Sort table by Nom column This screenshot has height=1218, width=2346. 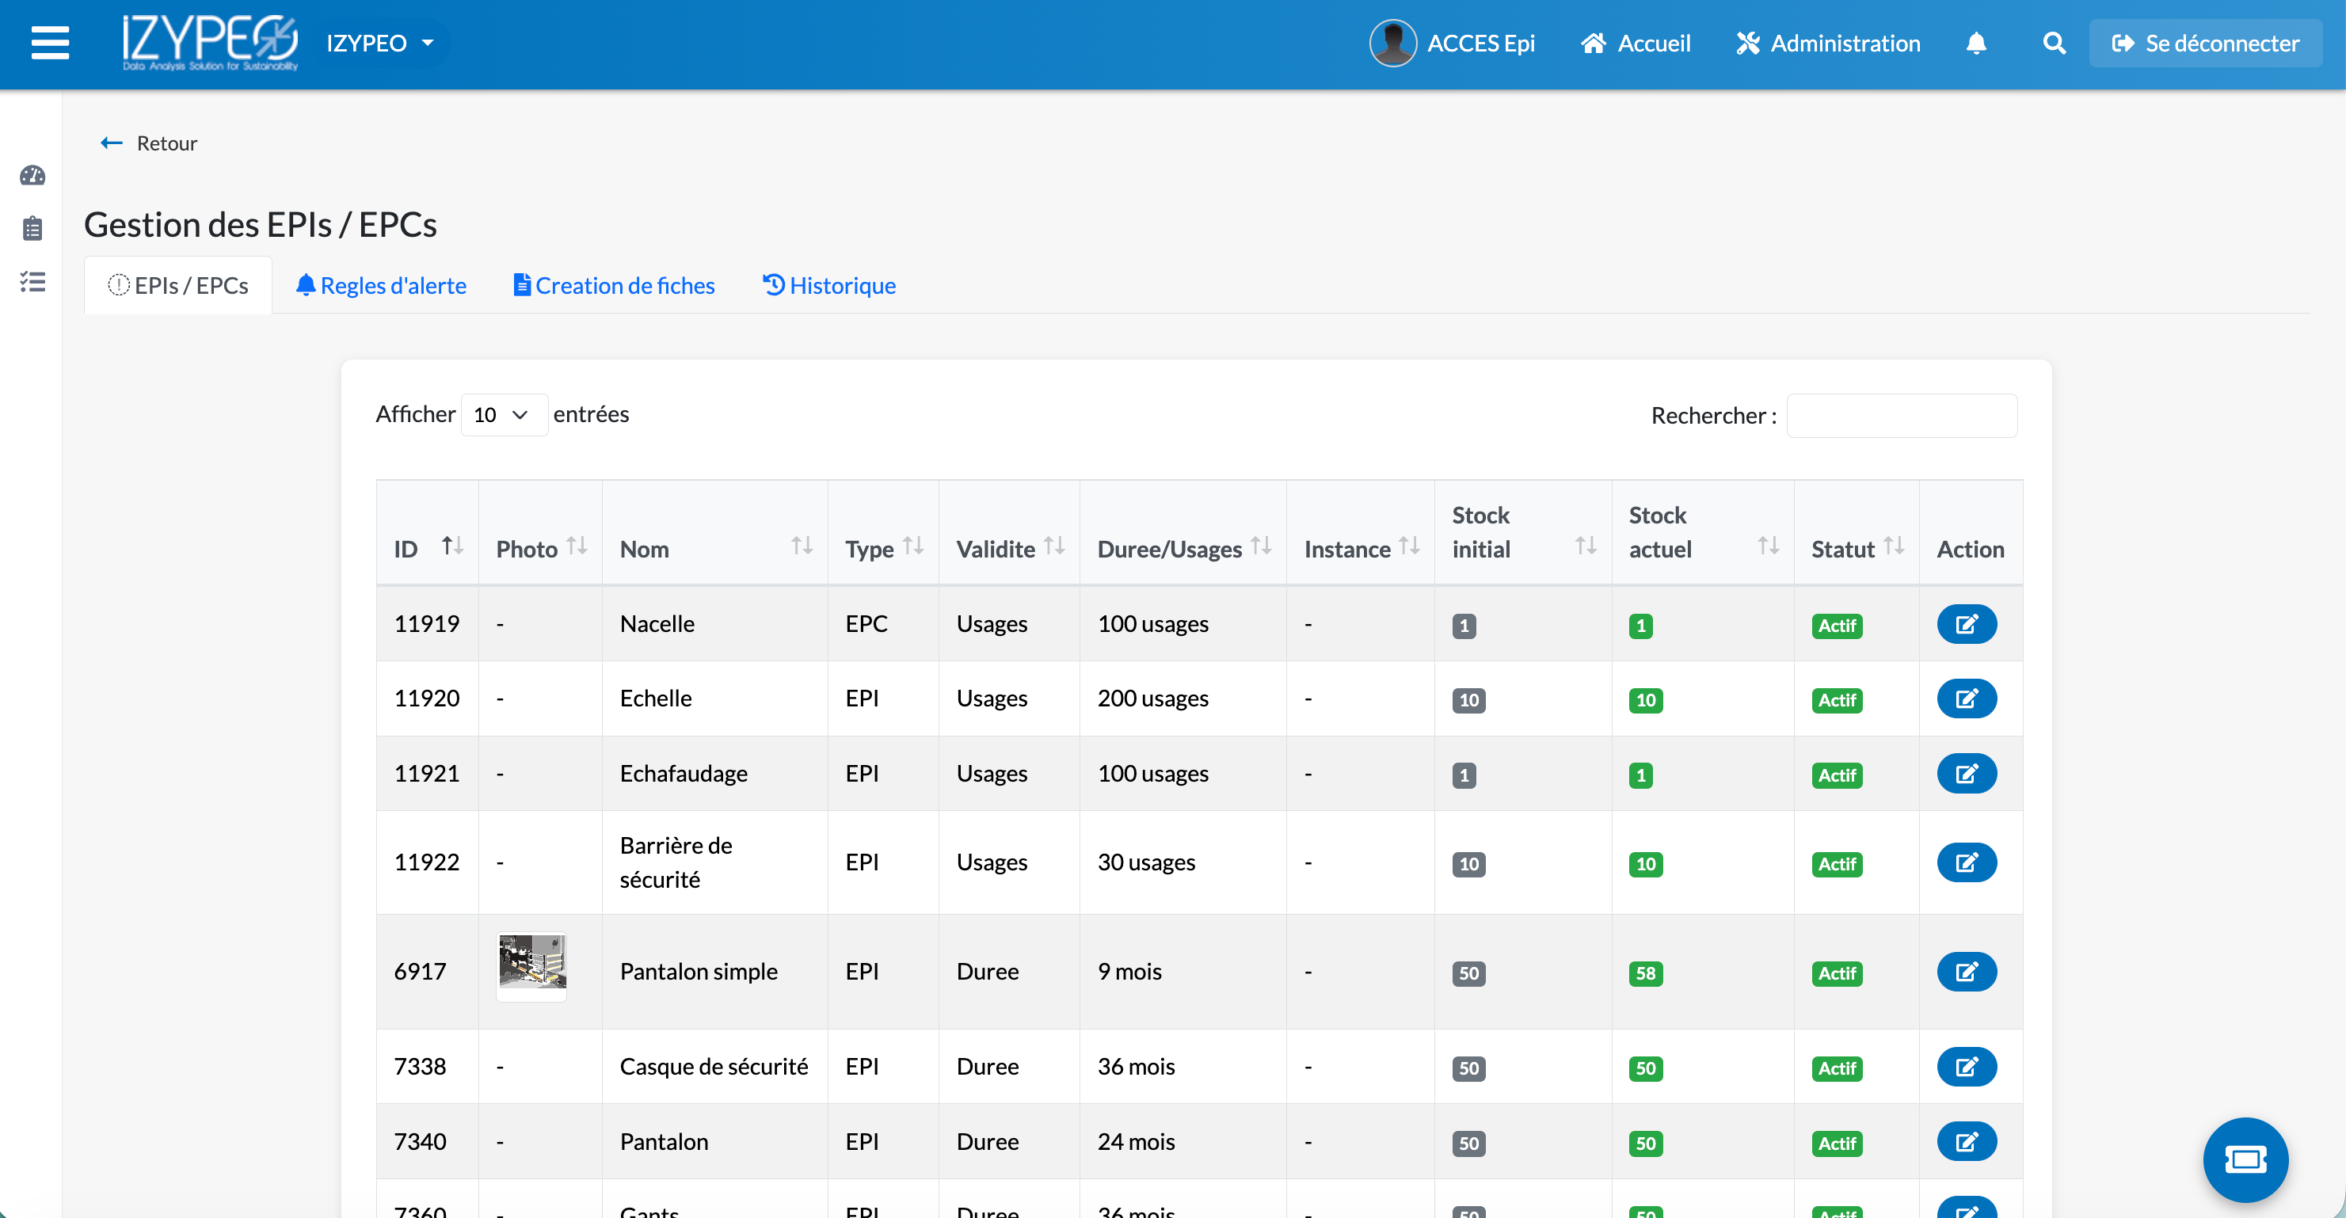(x=715, y=532)
